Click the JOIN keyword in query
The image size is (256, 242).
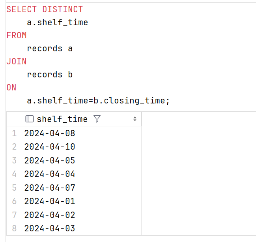17,62
